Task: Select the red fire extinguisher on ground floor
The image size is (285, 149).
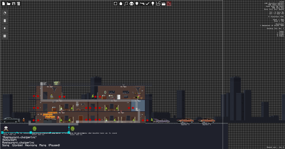Action: (58, 118)
